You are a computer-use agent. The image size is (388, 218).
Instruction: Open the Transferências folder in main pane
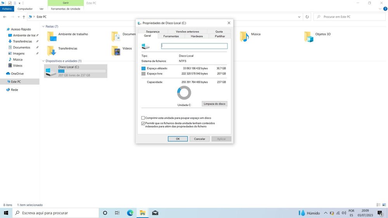pos(62,51)
